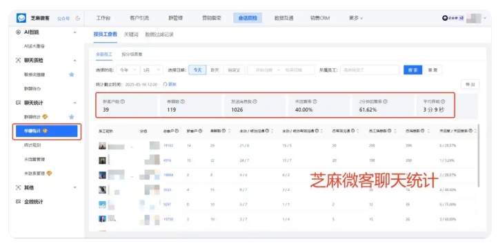Open the 更多 menu in top navigation

(x=356, y=19)
